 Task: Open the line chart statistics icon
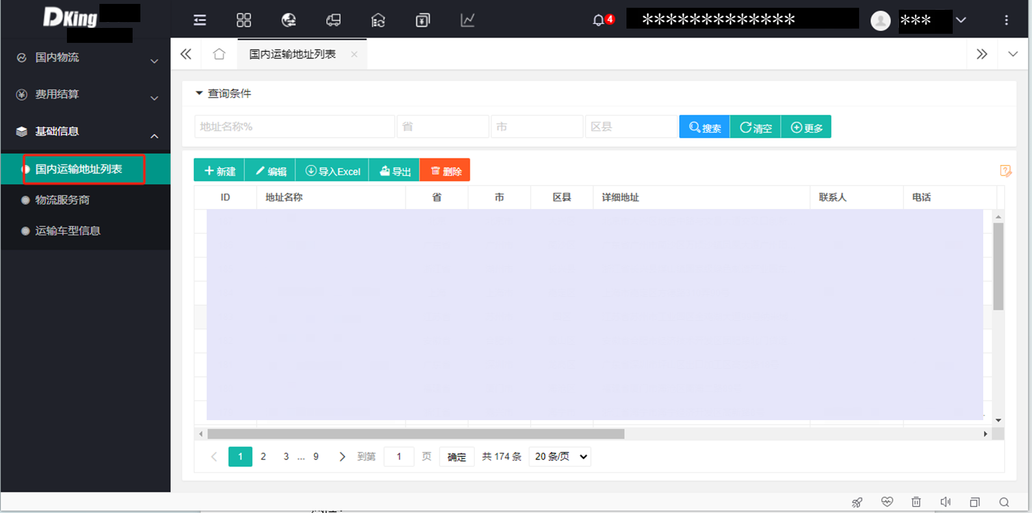(467, 20)
